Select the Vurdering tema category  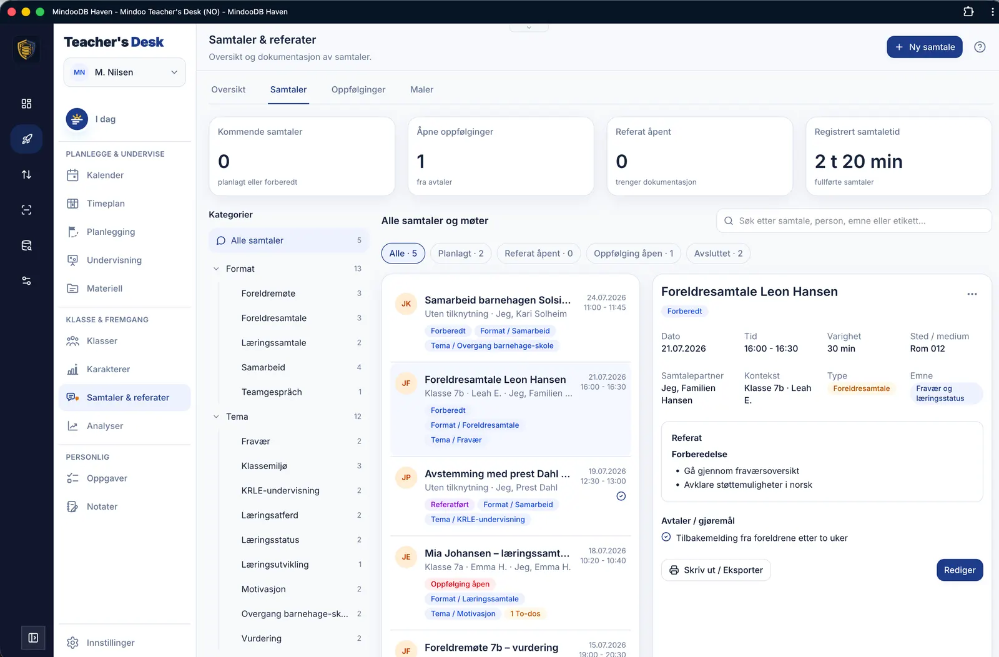pyautogui.click(x=293, y=638)
